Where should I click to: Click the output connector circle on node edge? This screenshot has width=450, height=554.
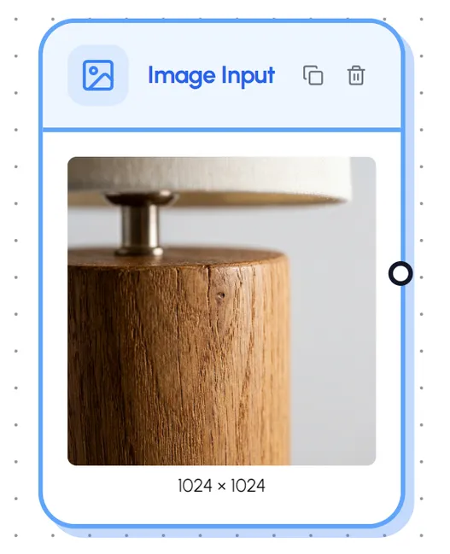click(400, 273)
